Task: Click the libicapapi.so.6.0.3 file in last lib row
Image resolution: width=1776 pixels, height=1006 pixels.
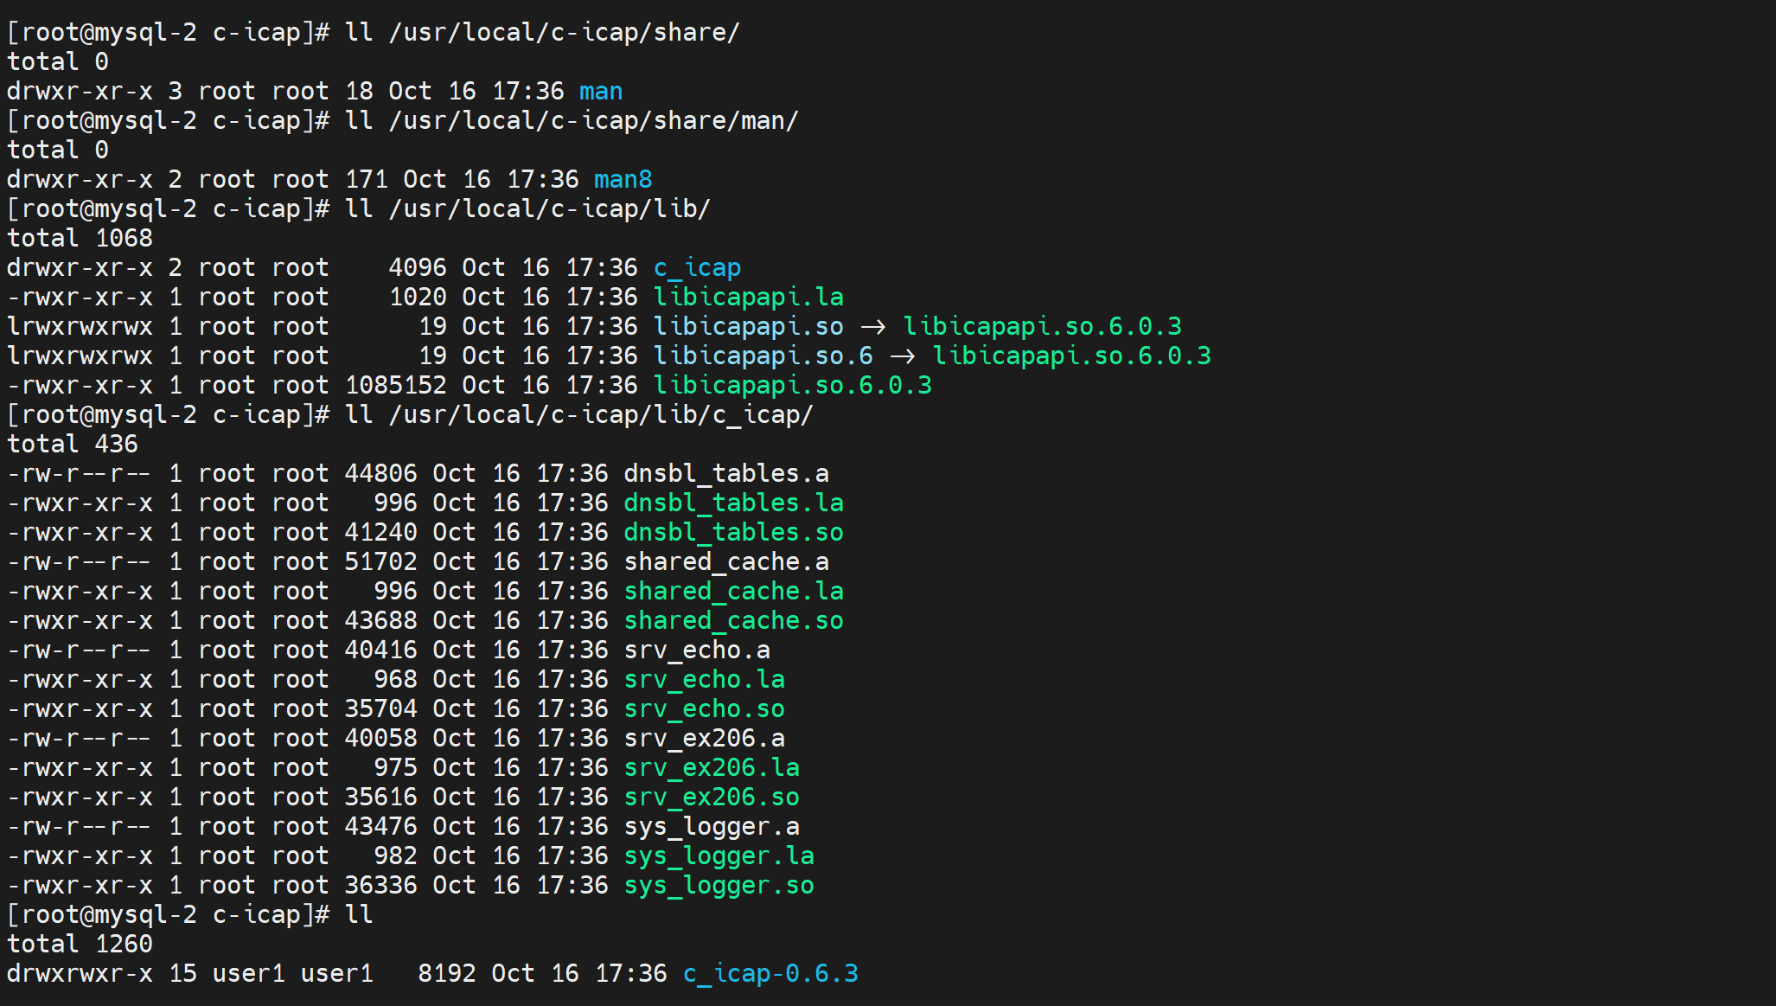Action: tap(792, 385)
